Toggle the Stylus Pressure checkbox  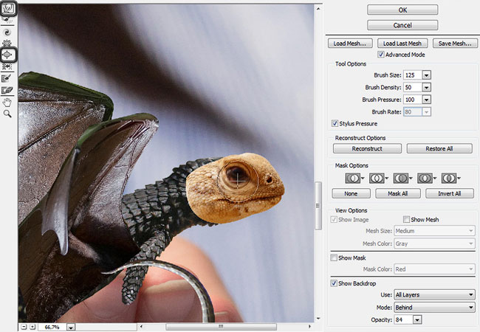click(335, 123)
